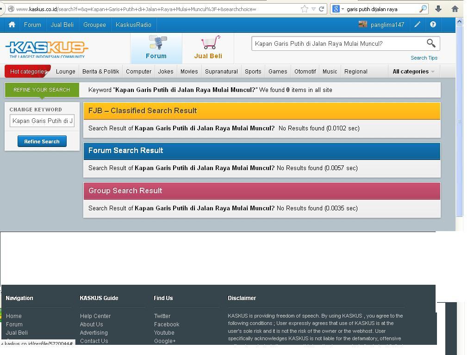Click the Kaskus home icon in navbar
This screenshot has width=474, height=355.
tap(12, 25)
